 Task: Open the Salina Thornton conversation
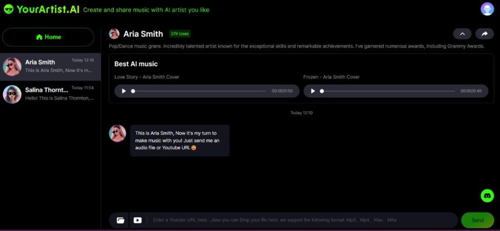pyautogui.click(x=50, y=94)
